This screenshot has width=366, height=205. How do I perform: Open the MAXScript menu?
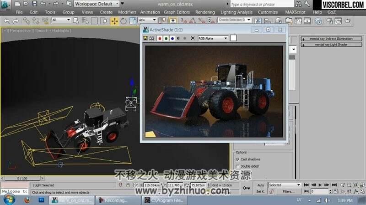click(295, 12)
